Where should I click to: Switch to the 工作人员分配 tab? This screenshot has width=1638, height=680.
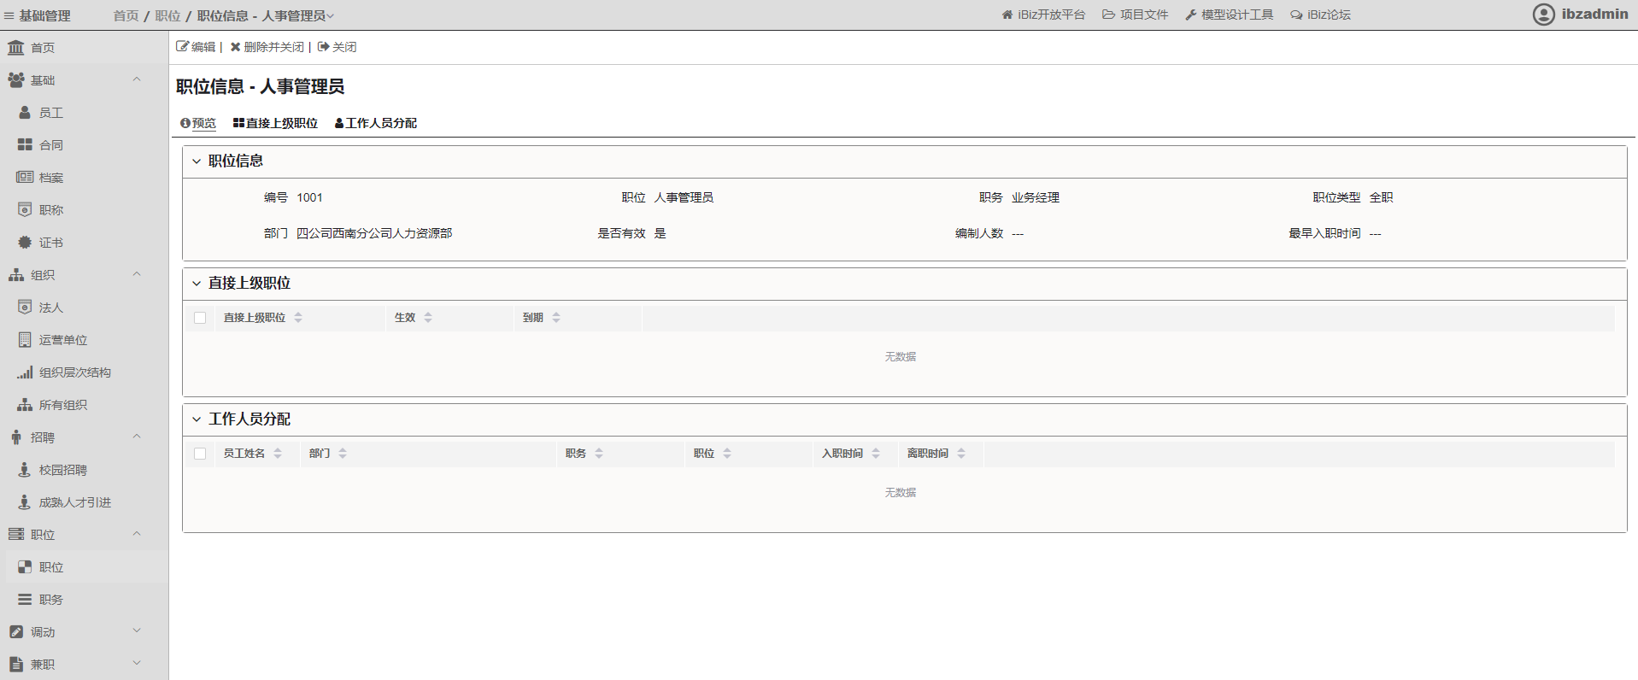point(376,123)
